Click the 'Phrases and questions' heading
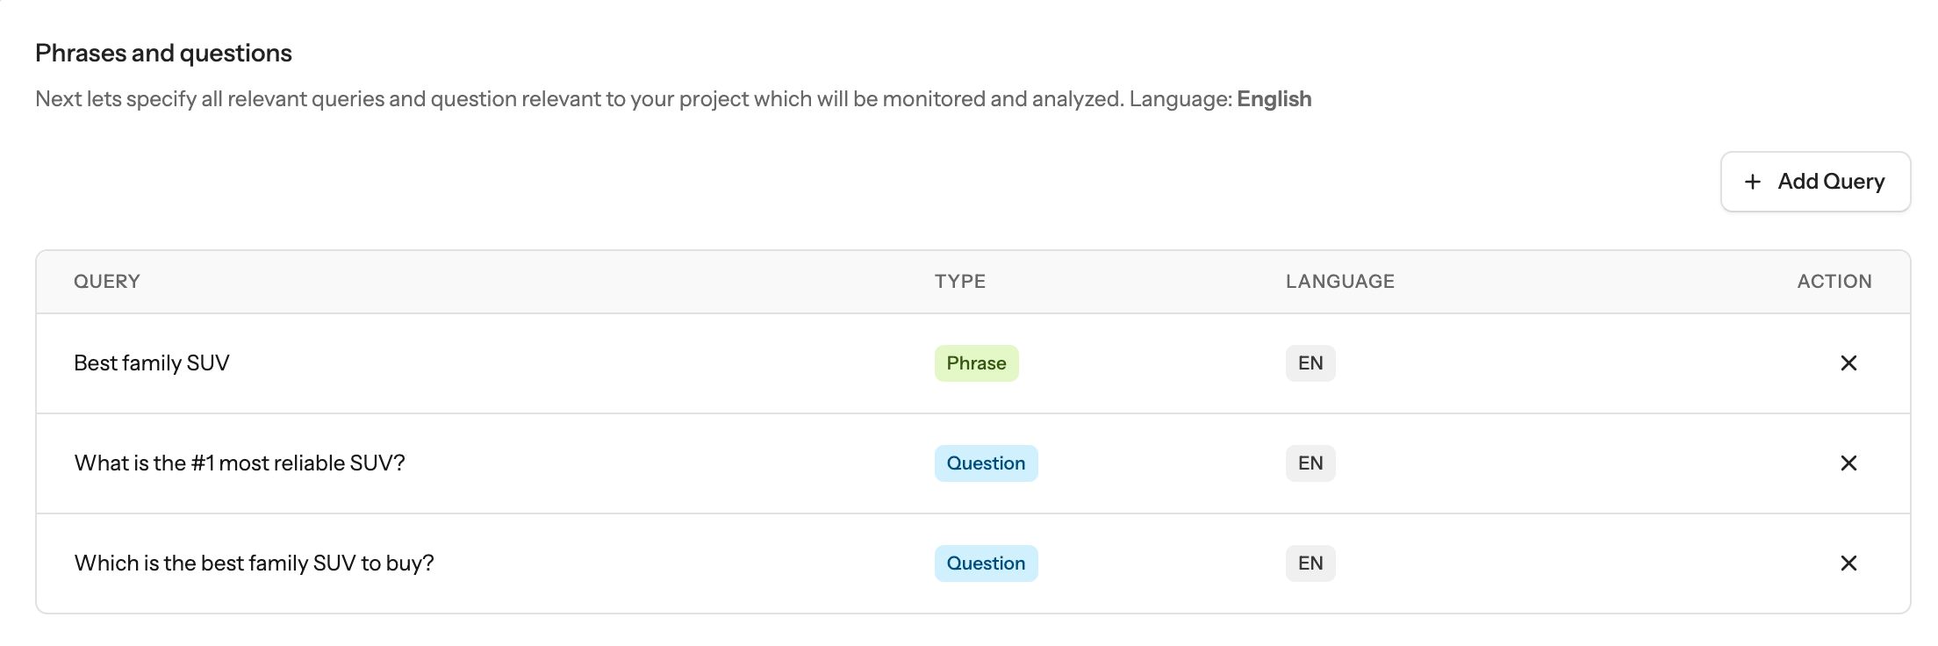Image resolution: width=1938 pixels, height=646 pixels. pos(163,54)
